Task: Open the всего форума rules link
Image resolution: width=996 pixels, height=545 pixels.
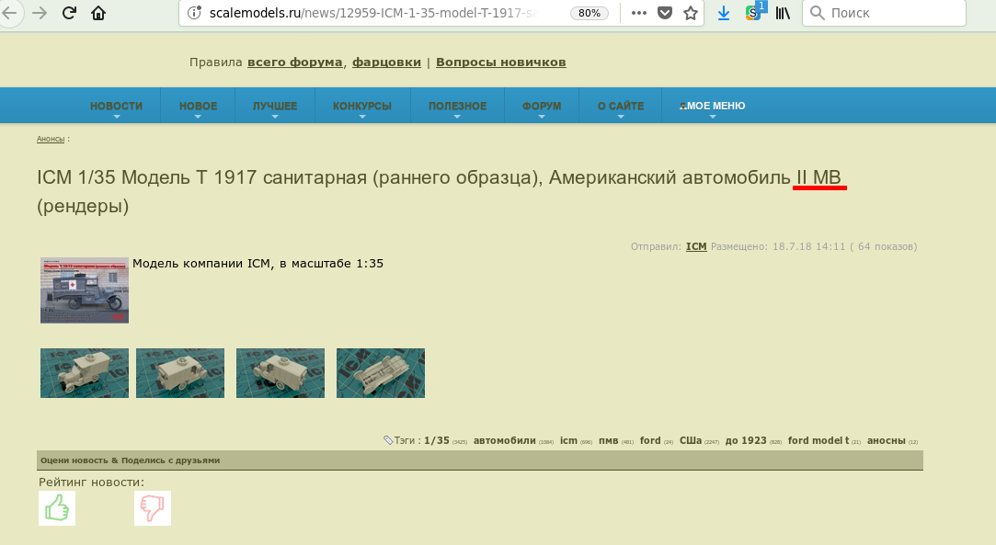Action: tap(294, 62)
